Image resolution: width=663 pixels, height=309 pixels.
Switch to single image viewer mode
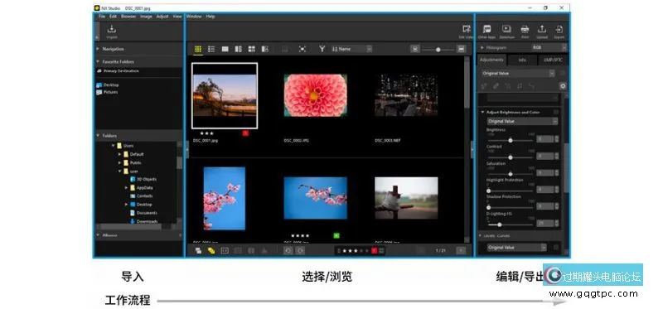click(225, 49)
